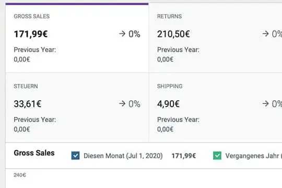282x188 pixels.
Task: Click the 4,90€ shipping amount
Action: (x=168, y=104)
